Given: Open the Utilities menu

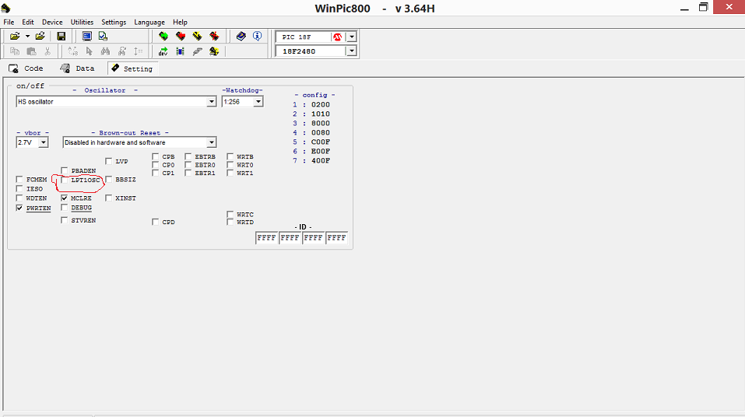Looking at the screenshot, I should tap(83, 23).
